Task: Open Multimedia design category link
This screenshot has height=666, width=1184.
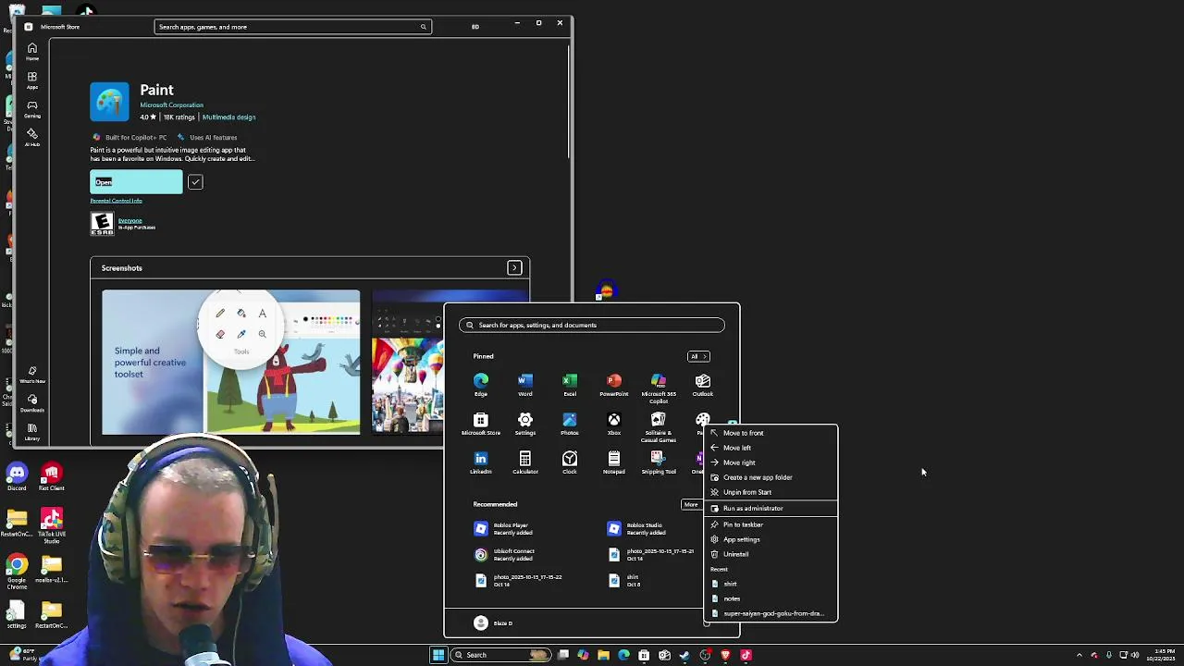Action: 228,117
